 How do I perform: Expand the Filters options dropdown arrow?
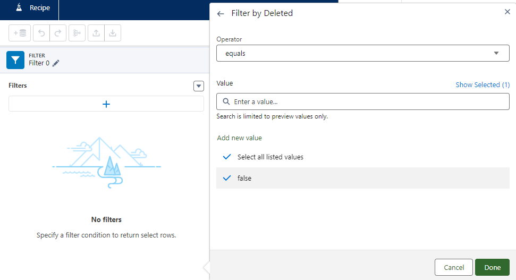(199, 86)
